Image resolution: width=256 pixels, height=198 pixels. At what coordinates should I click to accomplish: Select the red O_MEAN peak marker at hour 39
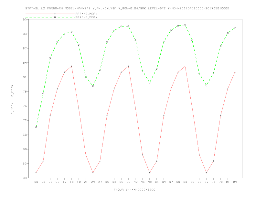point(128,66)
